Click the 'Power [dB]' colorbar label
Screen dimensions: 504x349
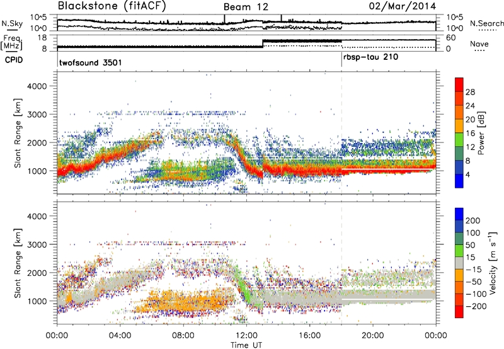tap(481, 133)
